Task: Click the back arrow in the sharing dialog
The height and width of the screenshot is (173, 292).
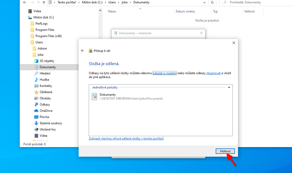Action: point(83,51)
